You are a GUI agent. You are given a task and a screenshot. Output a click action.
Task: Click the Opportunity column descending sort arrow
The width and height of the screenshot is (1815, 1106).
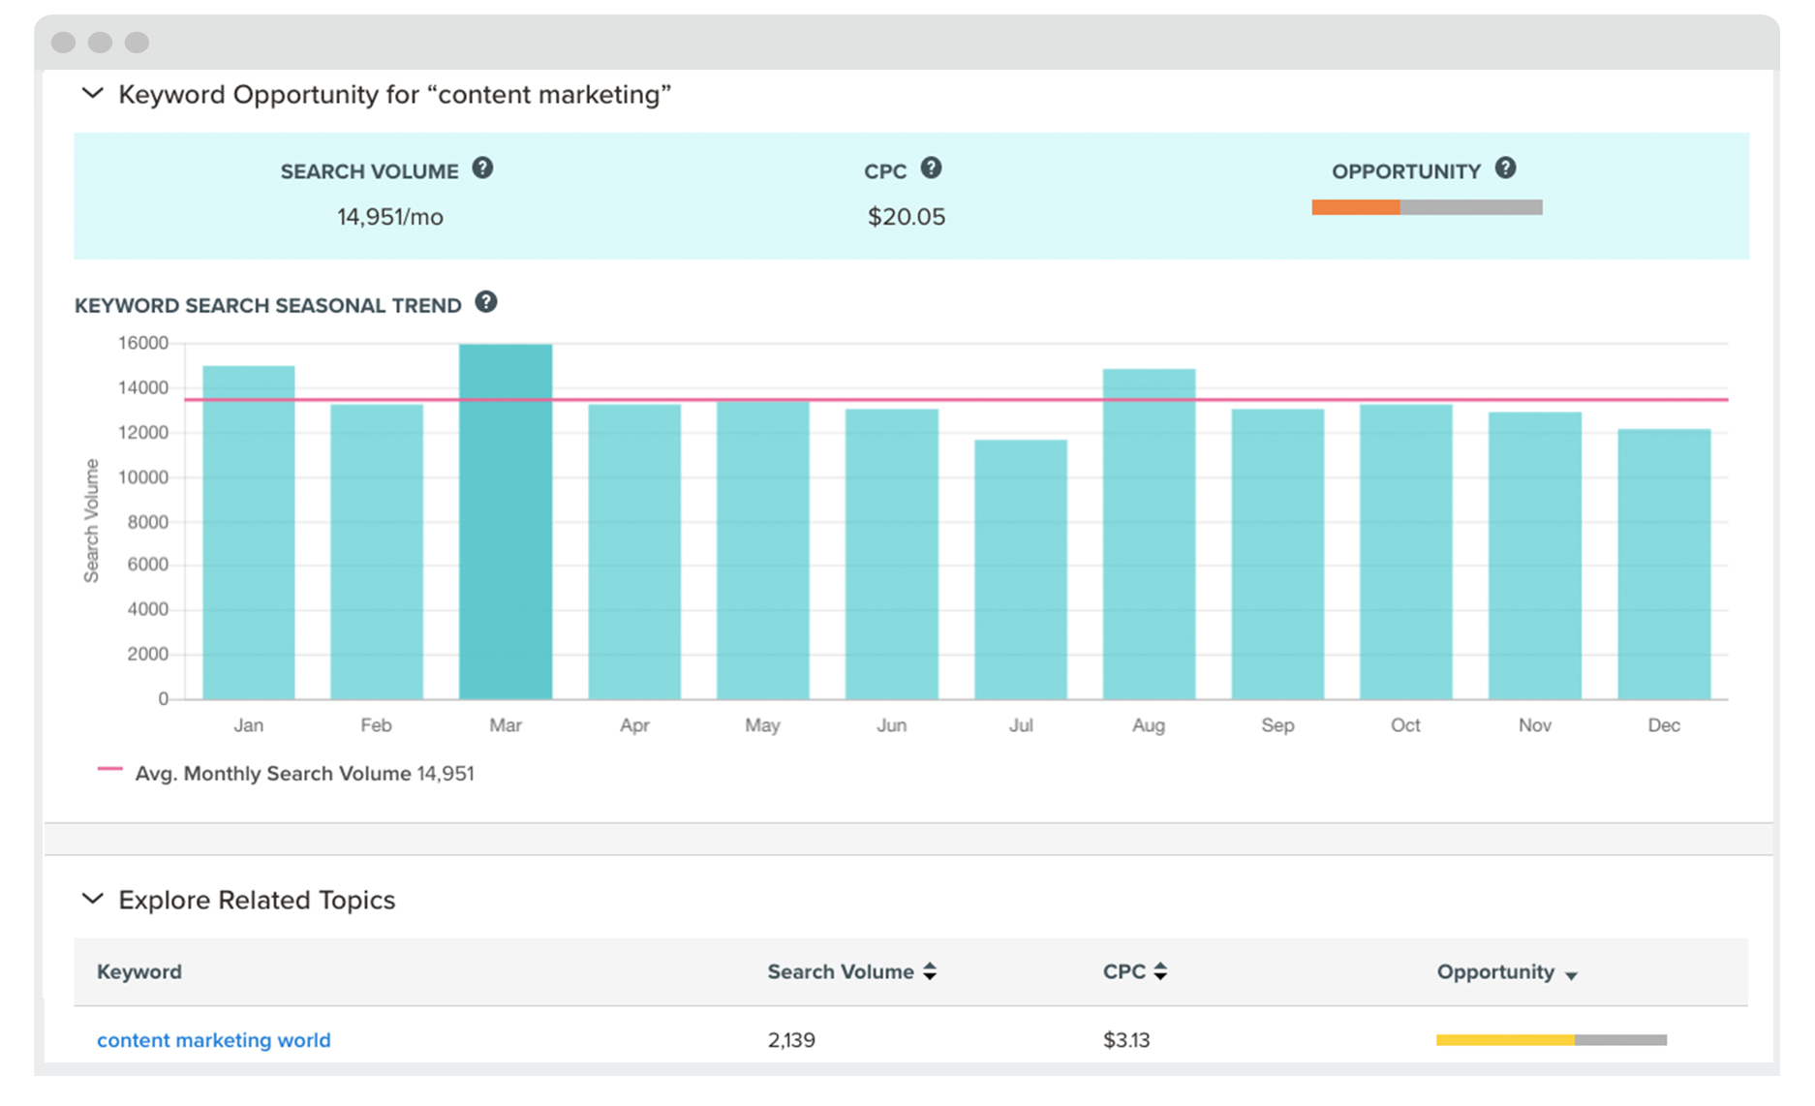click(1571, 975)
